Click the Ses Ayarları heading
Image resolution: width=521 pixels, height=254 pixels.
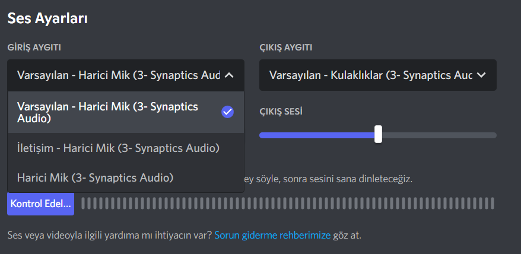47,19
